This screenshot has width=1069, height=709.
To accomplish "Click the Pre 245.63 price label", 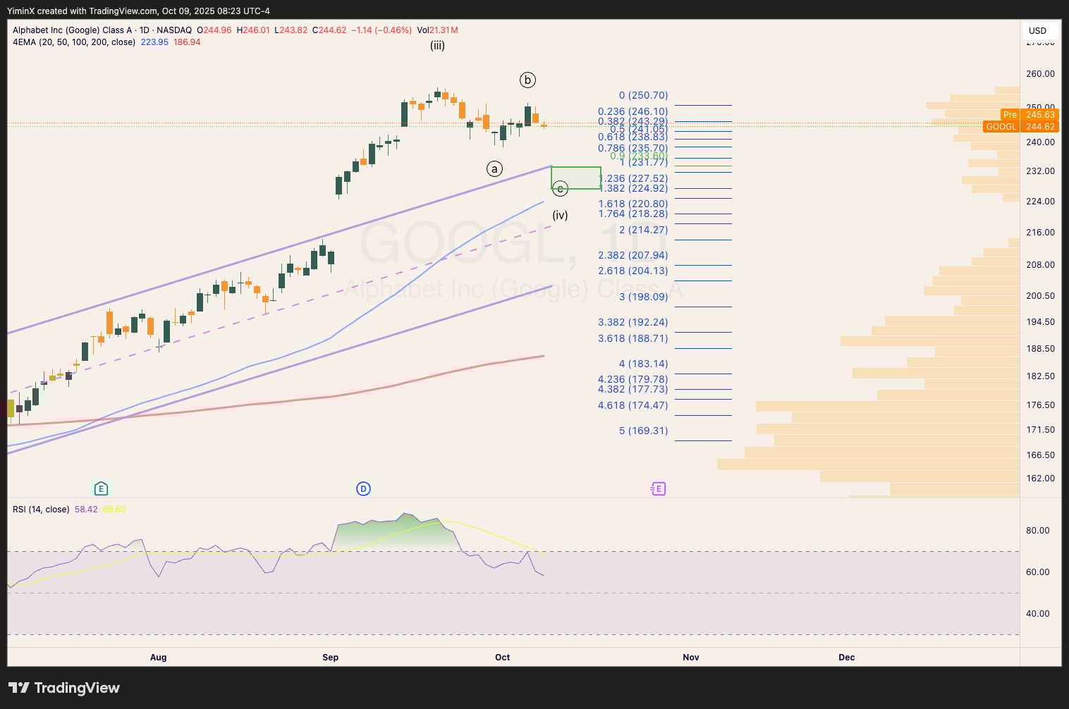I will click(1030, 114).
